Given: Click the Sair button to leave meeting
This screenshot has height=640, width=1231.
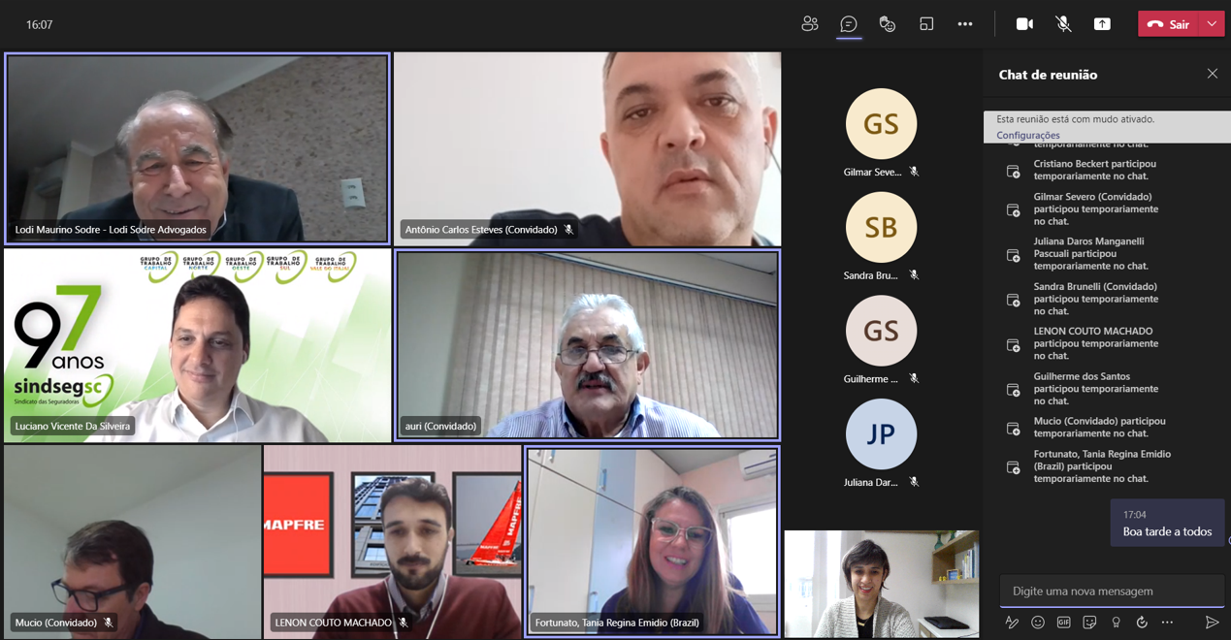Looking at the screenshot, I should click(1169, 24).
